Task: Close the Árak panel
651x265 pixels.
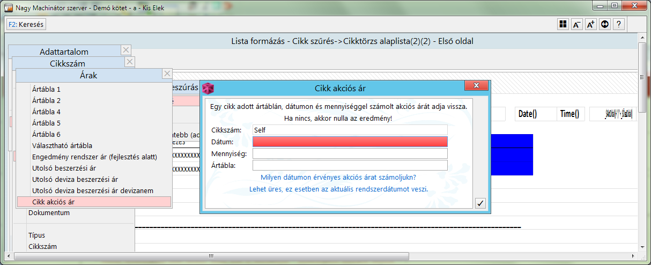Action: pyautogui.click(x=167, y=74)
